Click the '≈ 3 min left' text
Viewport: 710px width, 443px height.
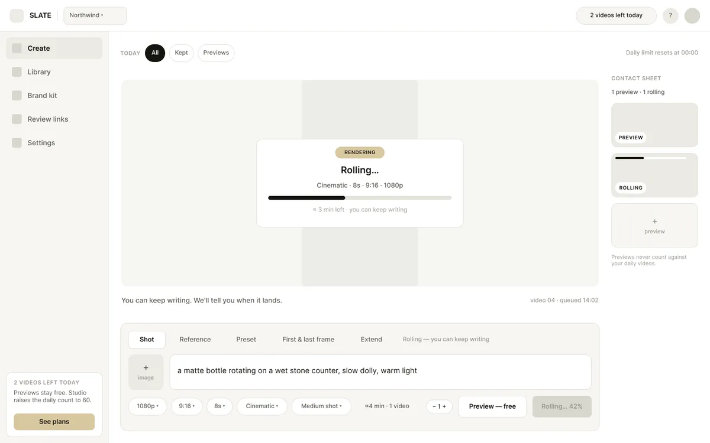[x=328, y=210]
